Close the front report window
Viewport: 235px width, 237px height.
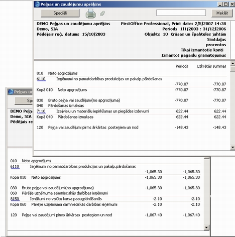pyautogui.click(x=232, y=4)
